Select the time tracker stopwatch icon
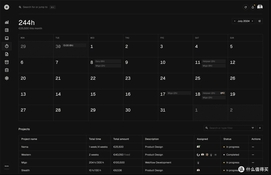The image size is (271, 175). 7,46
